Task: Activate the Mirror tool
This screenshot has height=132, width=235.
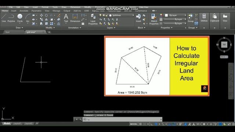Action: (47, 19)
